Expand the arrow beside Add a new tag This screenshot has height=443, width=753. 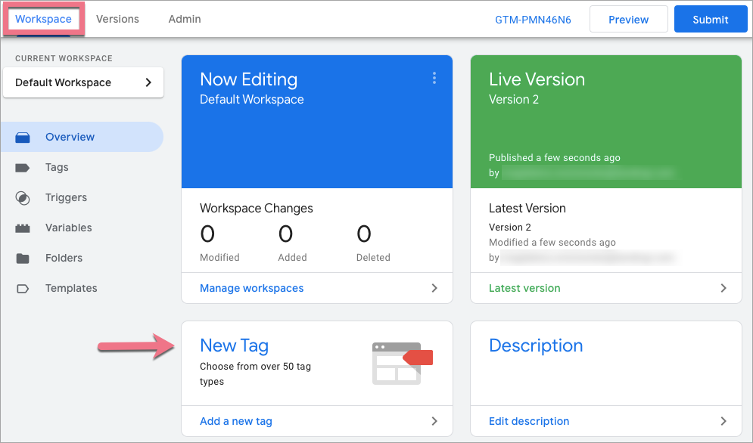[434, 421]
